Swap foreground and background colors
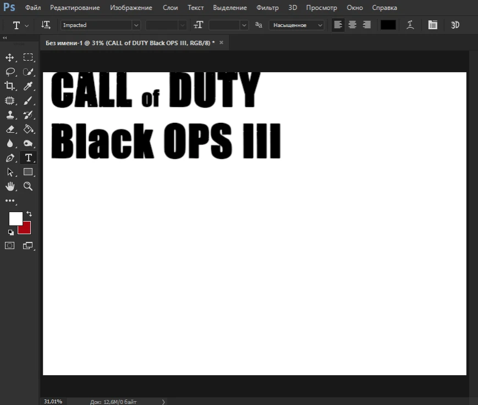478x405 pixels. tap(29, 214)
